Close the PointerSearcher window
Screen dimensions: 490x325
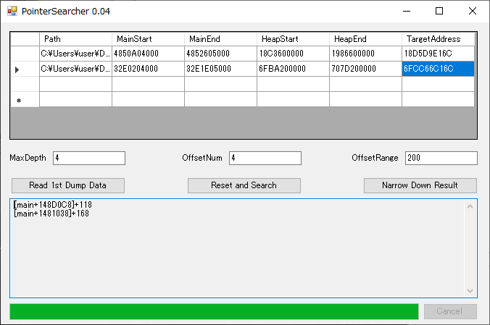[x=473, y=12]
